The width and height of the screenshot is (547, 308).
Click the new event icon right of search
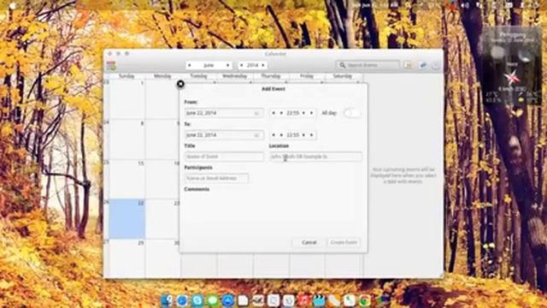[408, 65]
